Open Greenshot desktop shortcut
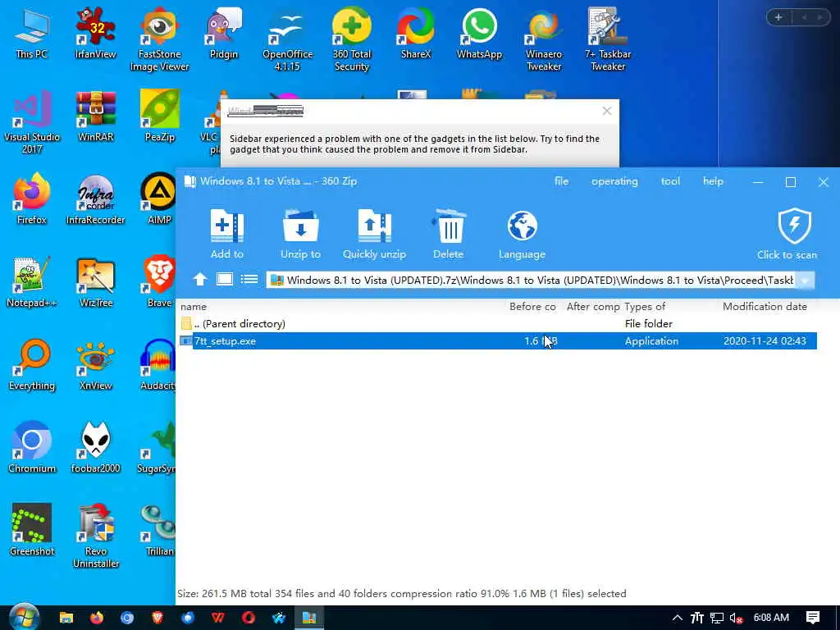Screen dimensions: 840x630 tap(32, 531)
